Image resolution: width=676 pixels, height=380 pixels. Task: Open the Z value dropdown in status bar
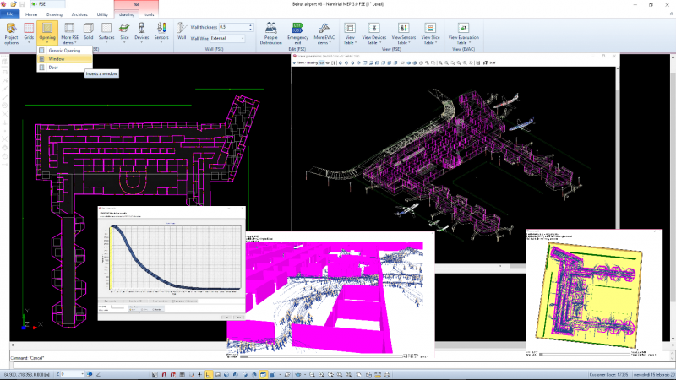82,374
